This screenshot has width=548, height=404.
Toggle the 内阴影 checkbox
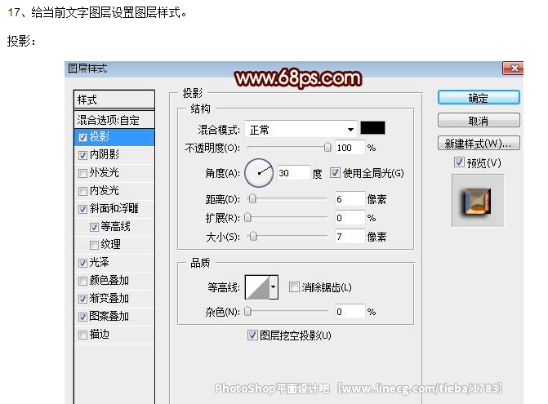click(82, 155)
